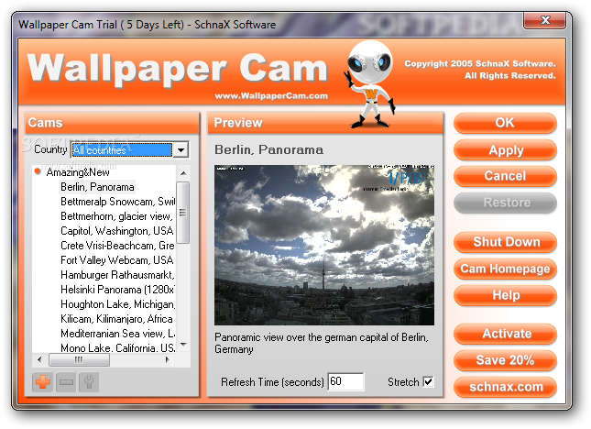Click the minus remove cam icon
Screen dimensions: 591x429
tap(66, 382)
